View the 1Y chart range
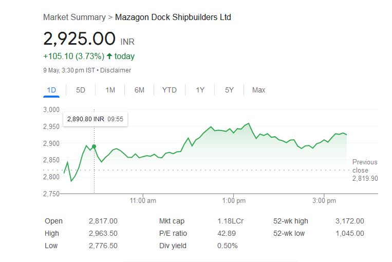392x262 pixels. coord(200,90)
